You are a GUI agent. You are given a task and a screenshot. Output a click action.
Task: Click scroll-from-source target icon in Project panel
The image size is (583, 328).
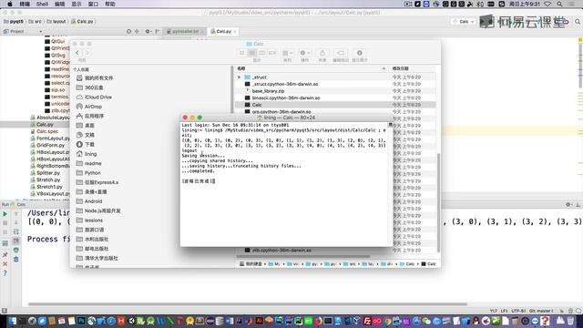(x=128, y=32)
